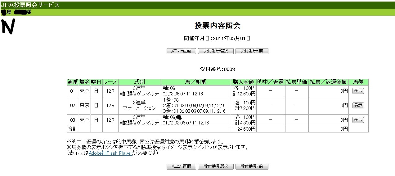Click the 軸2頭ながしマルチ bet type cell
Viewport: 395px width, 176px height.
[x=140, y=120]
